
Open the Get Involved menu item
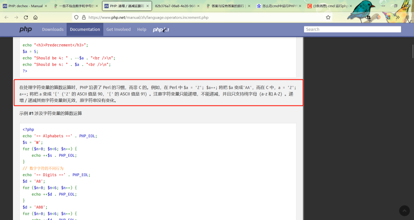pos(118,30)
